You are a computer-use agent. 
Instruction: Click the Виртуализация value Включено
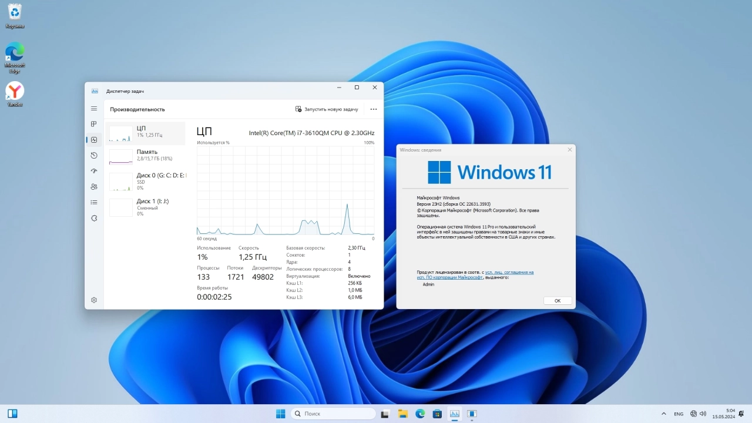click(359, 276)
